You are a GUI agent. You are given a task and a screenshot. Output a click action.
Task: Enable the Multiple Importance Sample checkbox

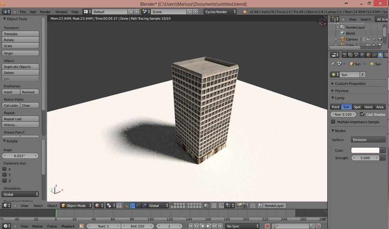[x=333, y=122]
